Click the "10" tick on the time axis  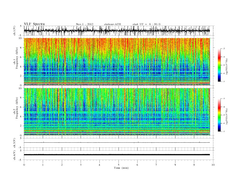pos(213,165)
